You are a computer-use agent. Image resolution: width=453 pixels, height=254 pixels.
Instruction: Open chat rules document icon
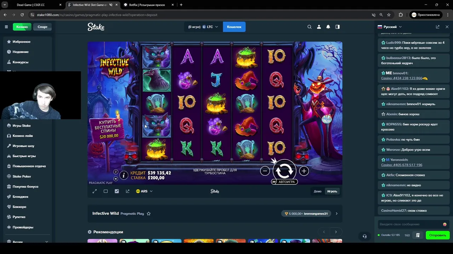[418, 235]
